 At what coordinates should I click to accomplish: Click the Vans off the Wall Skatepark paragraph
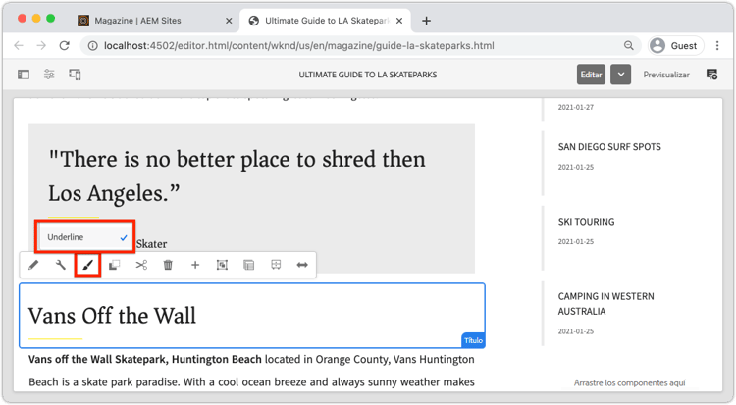coord(251,371)
